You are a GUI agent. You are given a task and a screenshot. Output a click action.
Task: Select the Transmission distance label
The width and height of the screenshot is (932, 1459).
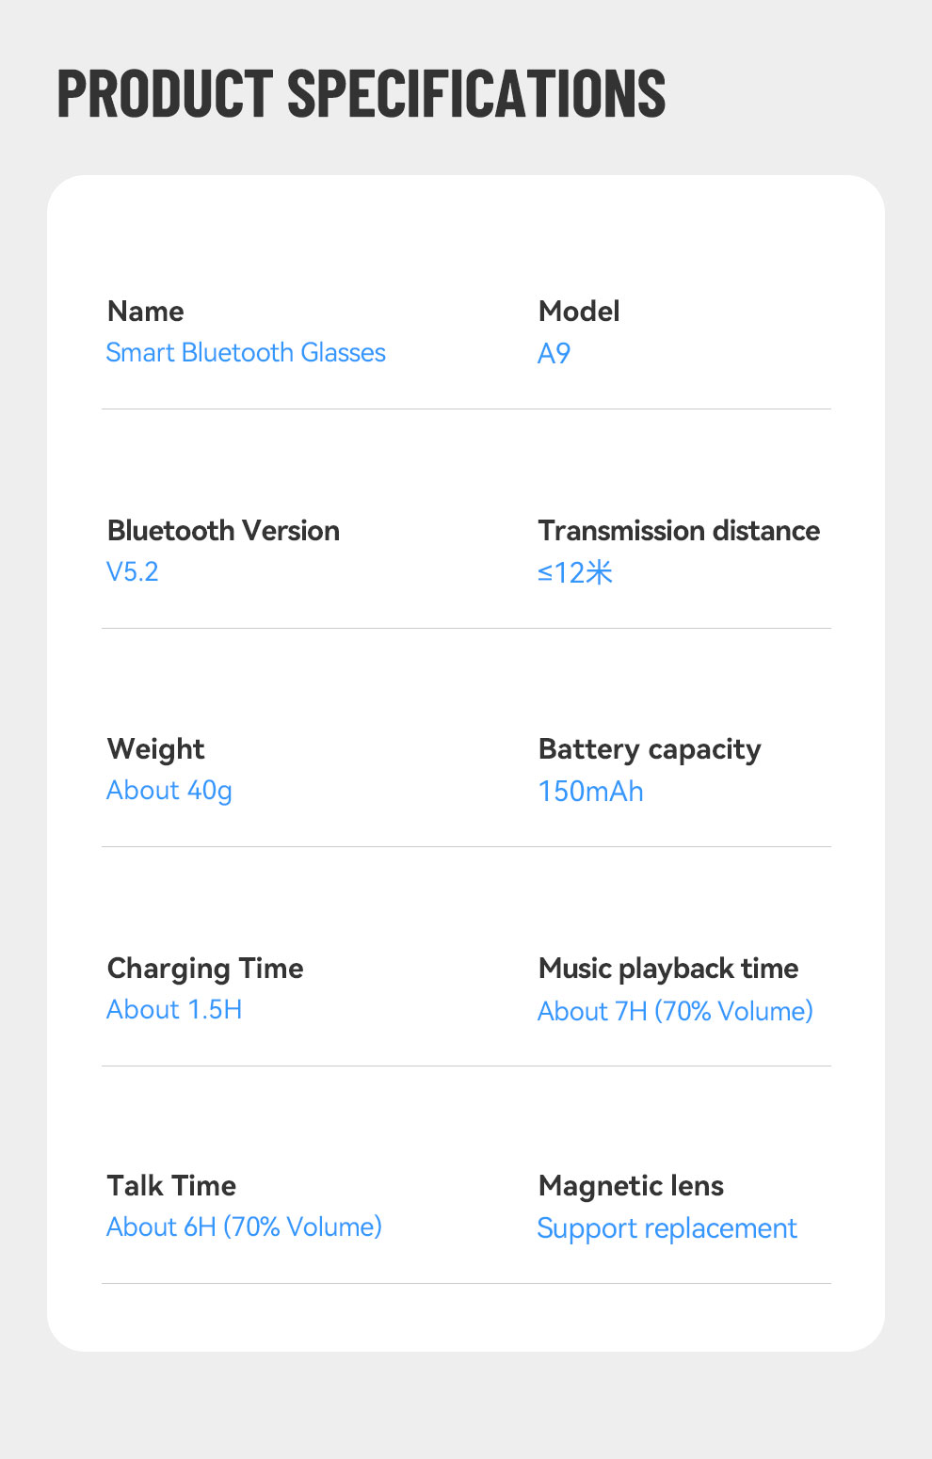pyautogui.click(x=679, y=531)
